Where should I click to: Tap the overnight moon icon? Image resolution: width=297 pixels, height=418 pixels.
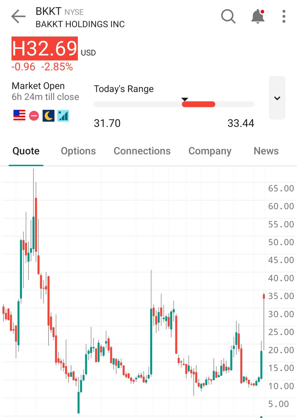click(48, 115)
